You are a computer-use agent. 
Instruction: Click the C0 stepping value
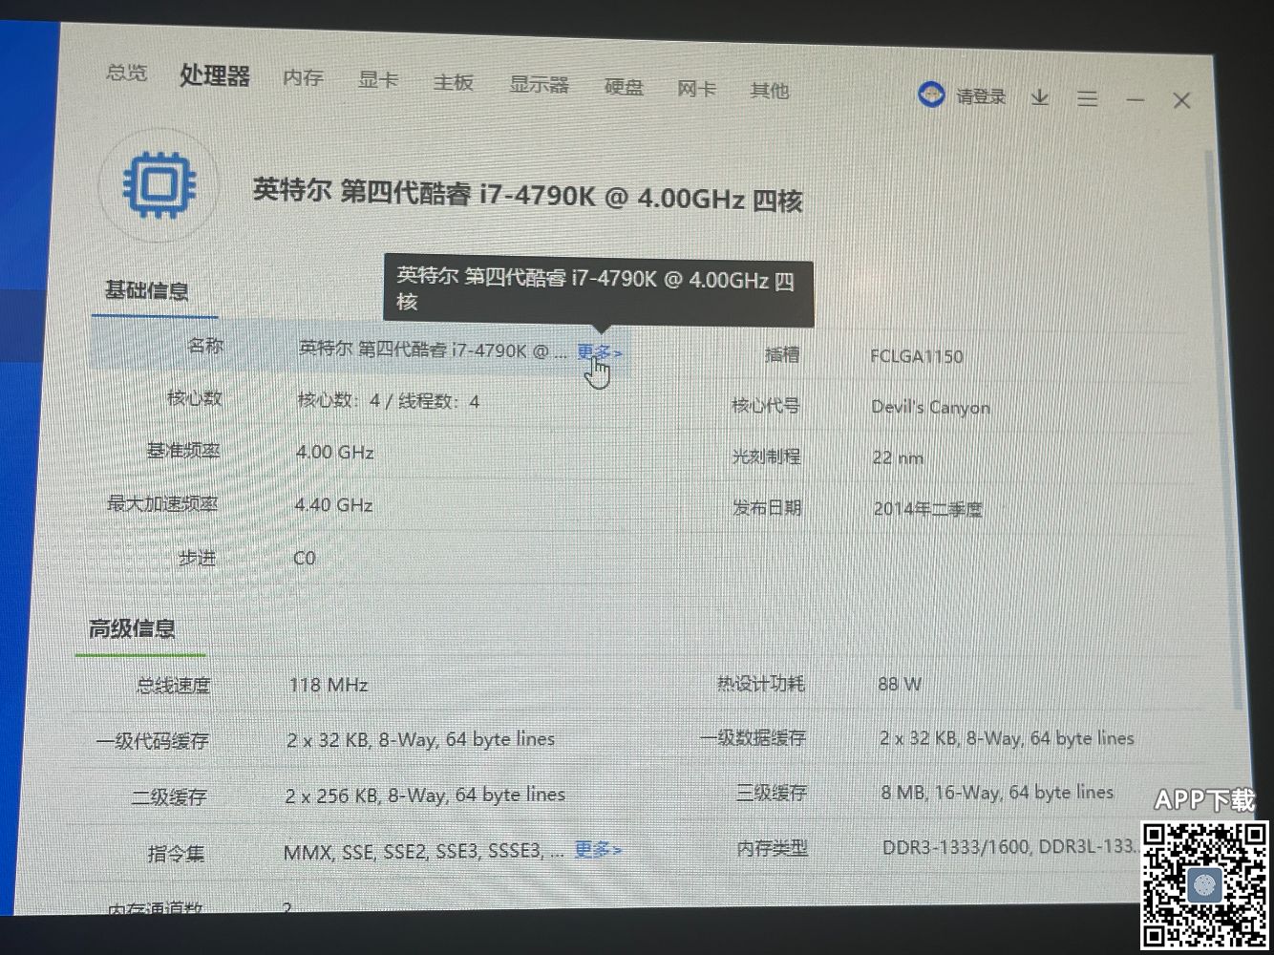tap(304, 558)
